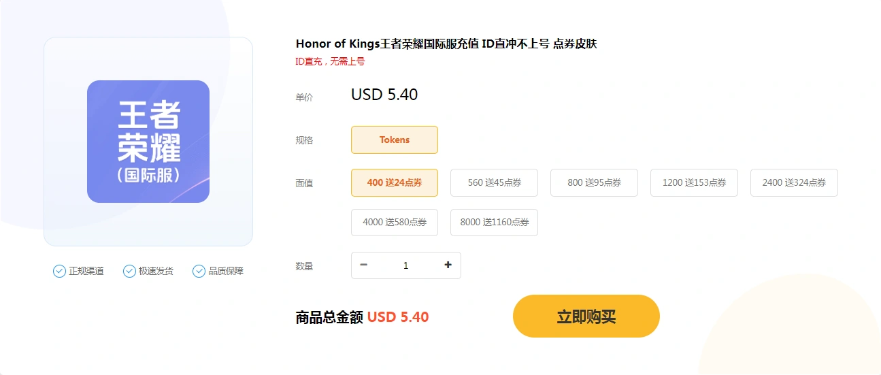Choose the 560 送45点券 option
Image resolution: width=881 pixels, height=375 pixels.
click(x=494, y=182)
